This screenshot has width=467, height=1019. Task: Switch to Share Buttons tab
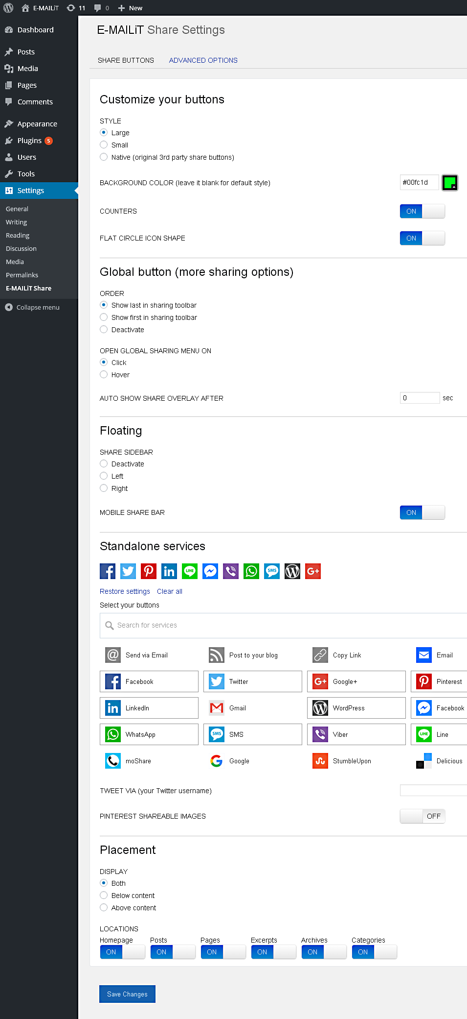click(x=126, y=60)
